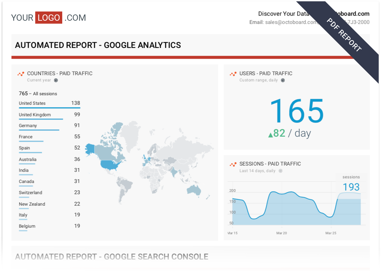
Task: Click the green up-triangle beside 82
Action: [x=270, y=135]
